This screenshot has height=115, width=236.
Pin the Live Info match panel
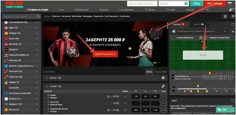pos(233,31)
